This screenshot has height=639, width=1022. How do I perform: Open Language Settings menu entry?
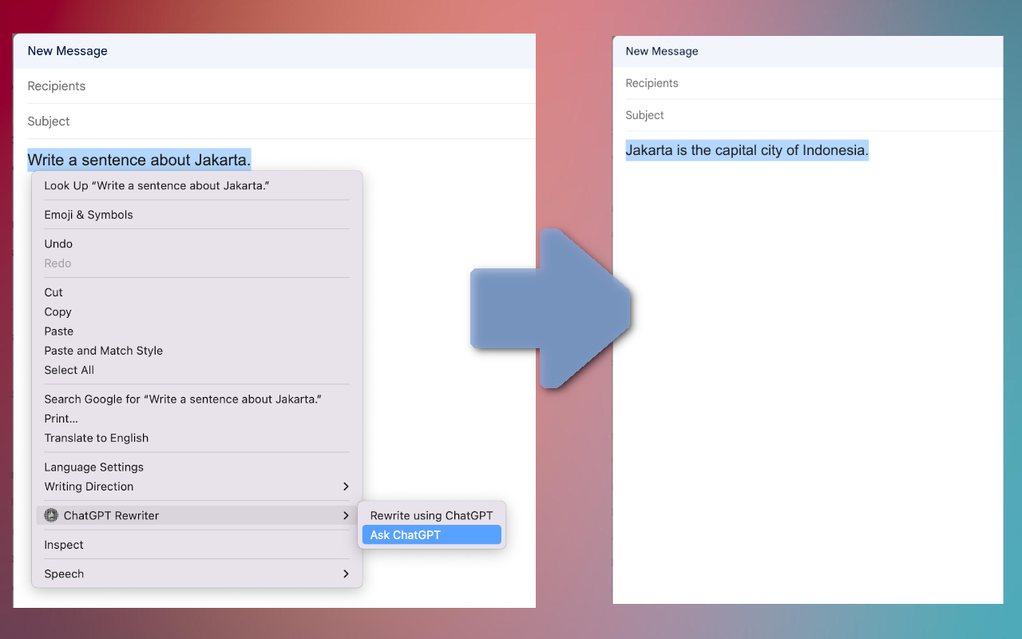point(196,467)
